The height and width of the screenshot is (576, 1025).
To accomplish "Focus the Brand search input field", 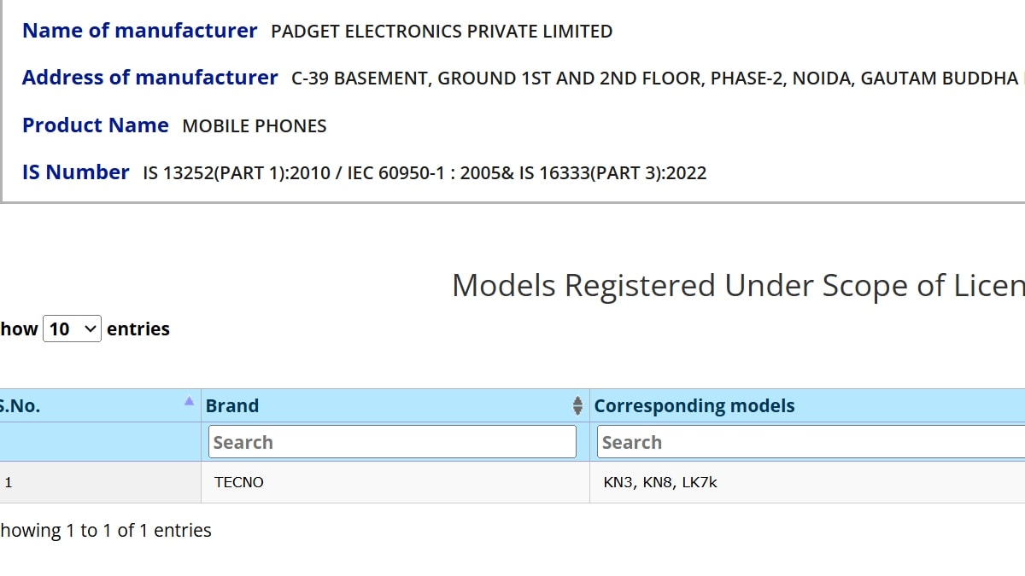I will [392, 442].
